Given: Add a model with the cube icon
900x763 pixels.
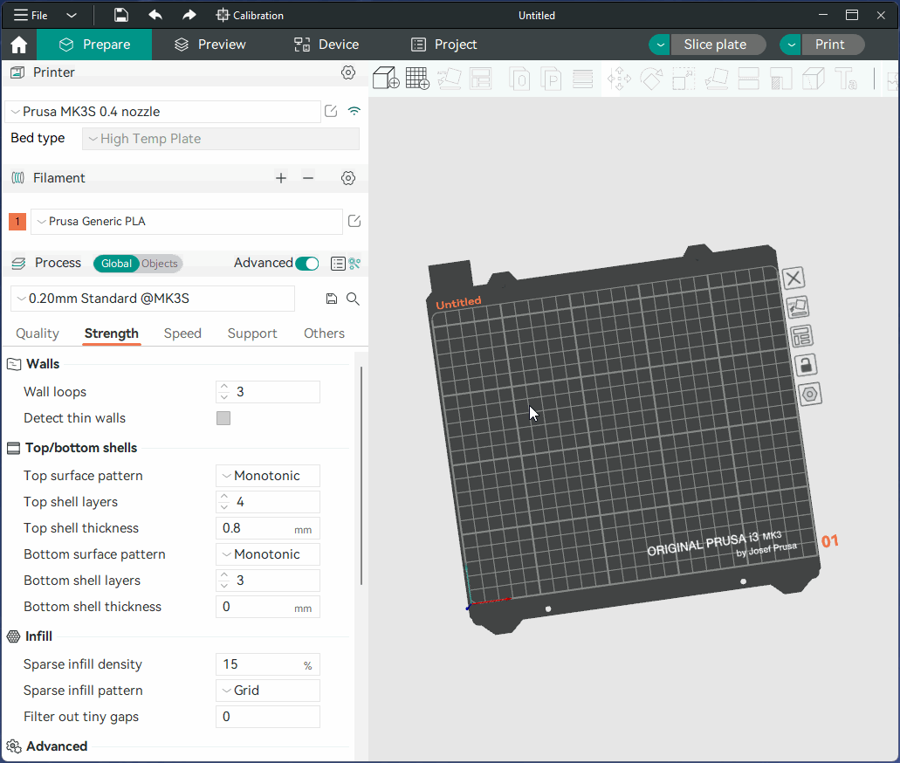Looking at the screenshot, I should pos(386,78).
